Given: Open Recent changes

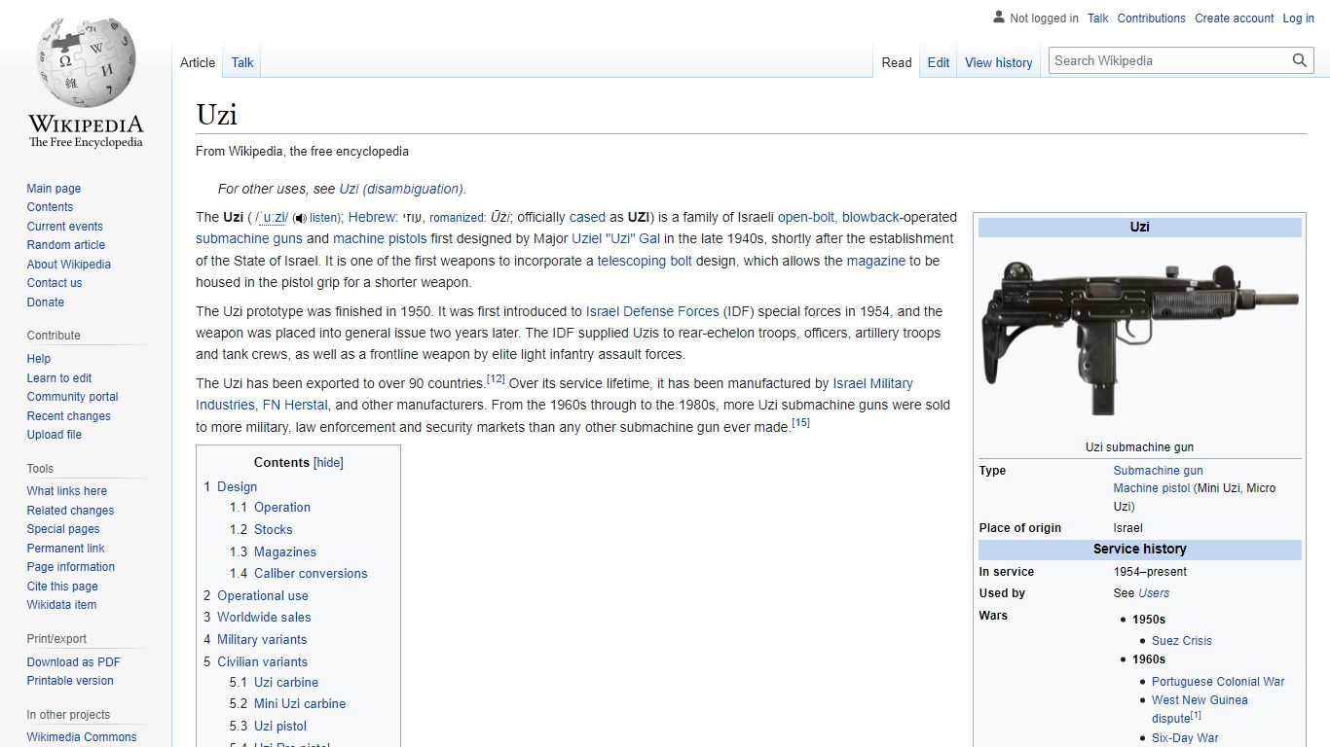Looking at the screenshot, I should coord(69,416).
